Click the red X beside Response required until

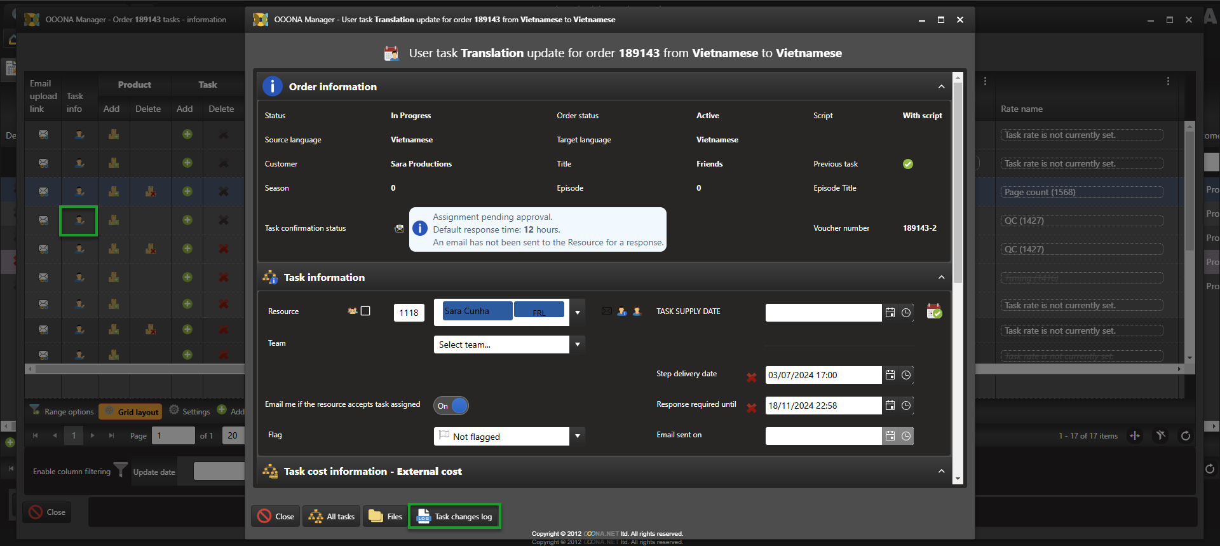(752, 408)
